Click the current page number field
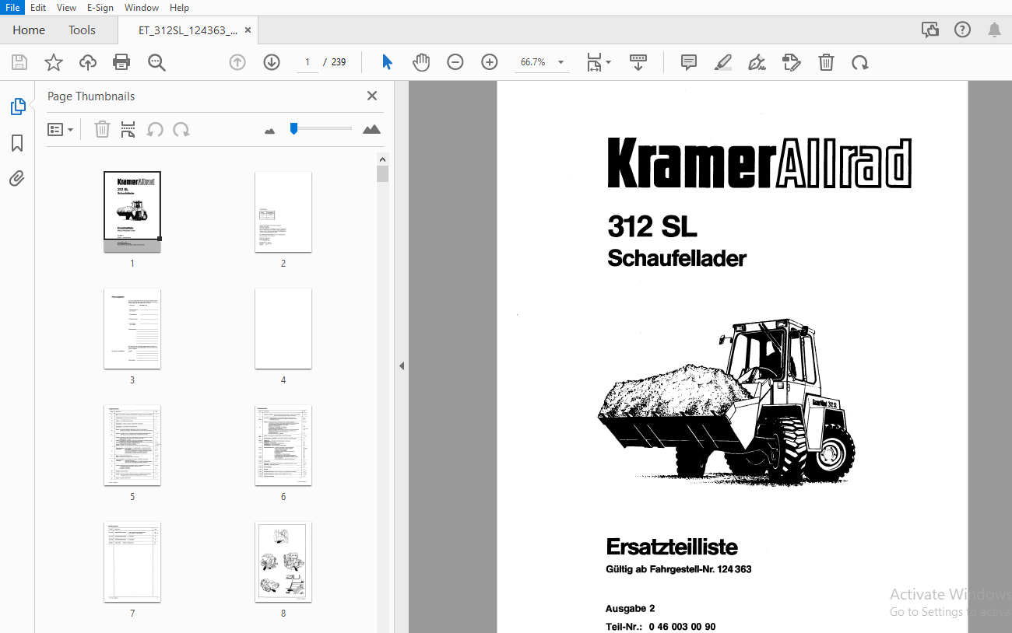The image size is (1012, 633). tap(307, 62)
